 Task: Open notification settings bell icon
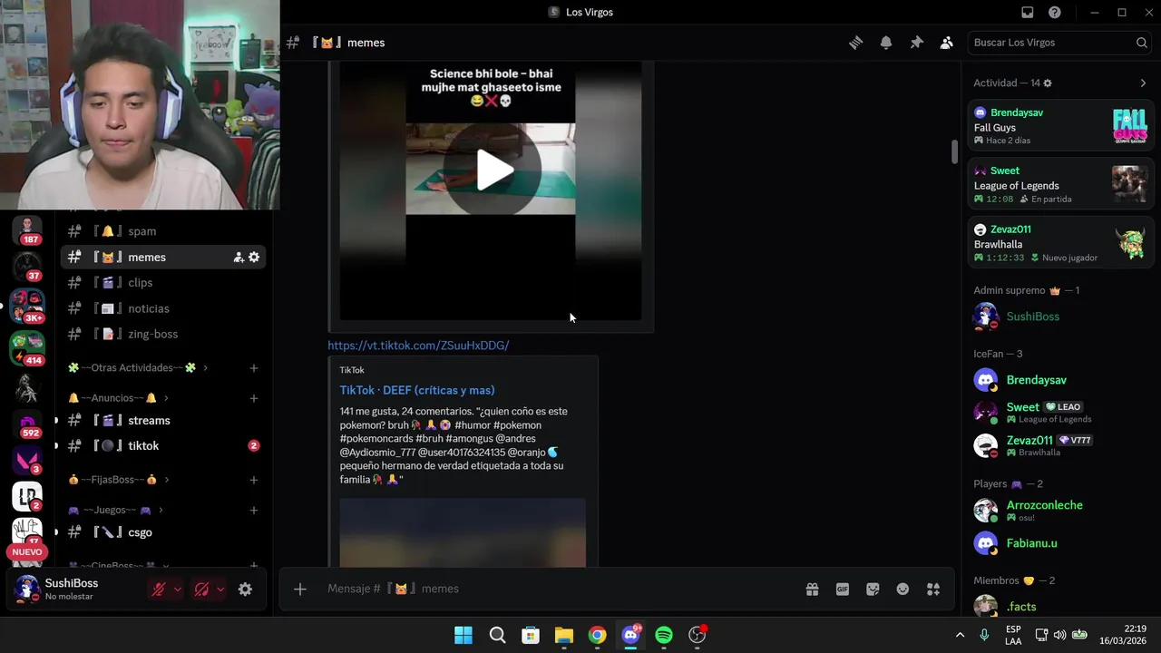(886, 43)
